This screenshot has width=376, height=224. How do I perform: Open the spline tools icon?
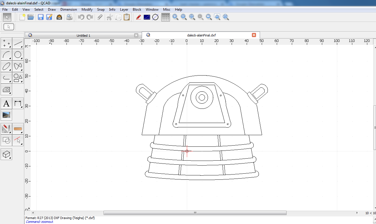18,66
